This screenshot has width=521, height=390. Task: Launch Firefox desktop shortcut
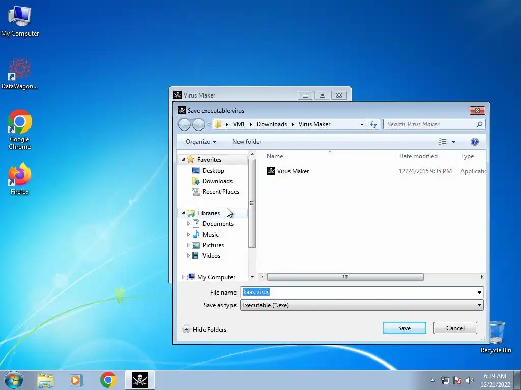pos(20,178)
